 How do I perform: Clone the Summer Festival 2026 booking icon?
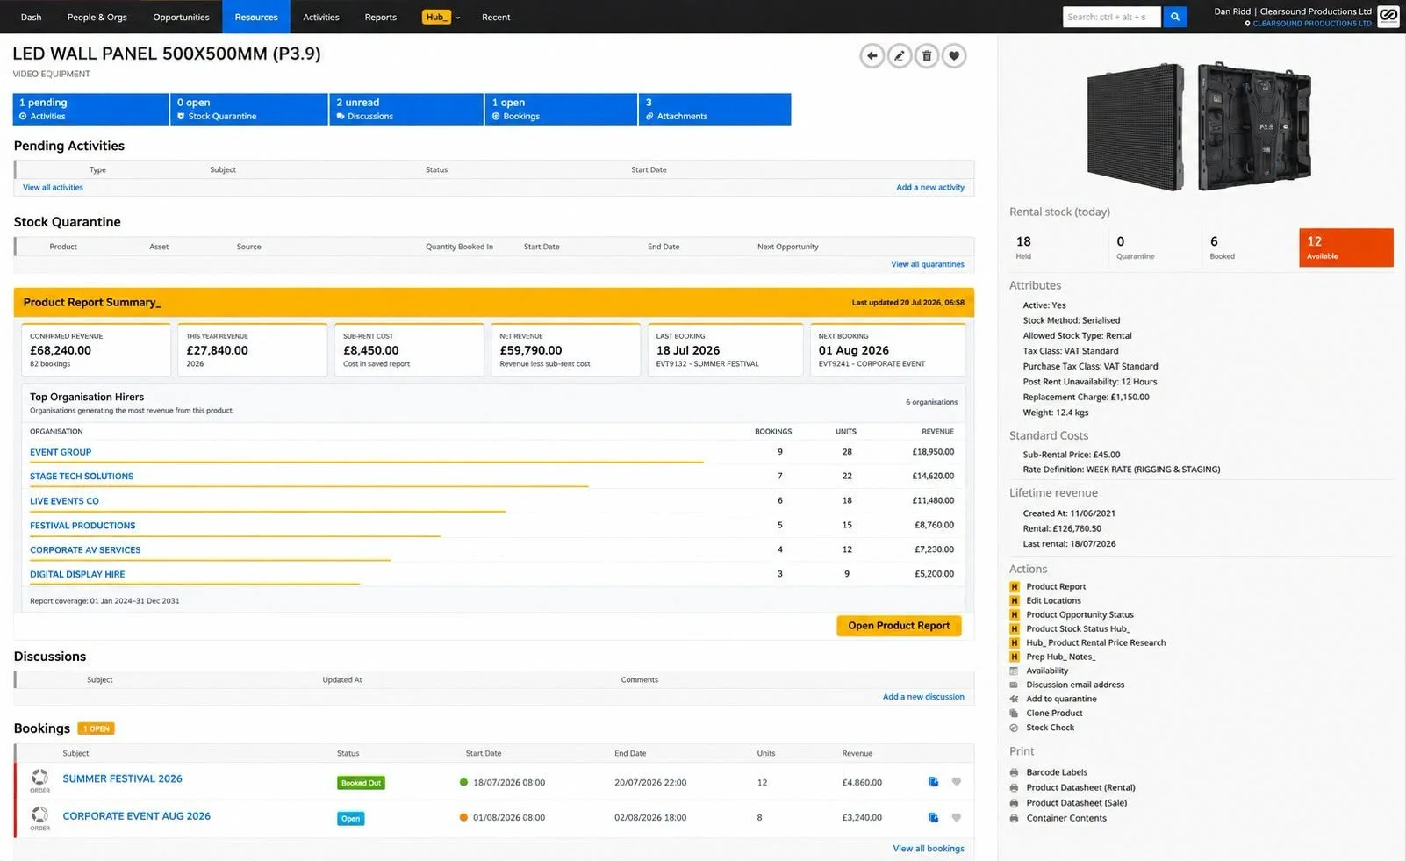(933, 782)
